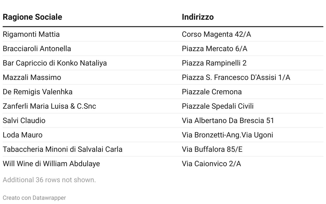Viewport: 326px width, 204px height.
Task: Click the Indirizzo column header
Action: click(x=198, y=17)
